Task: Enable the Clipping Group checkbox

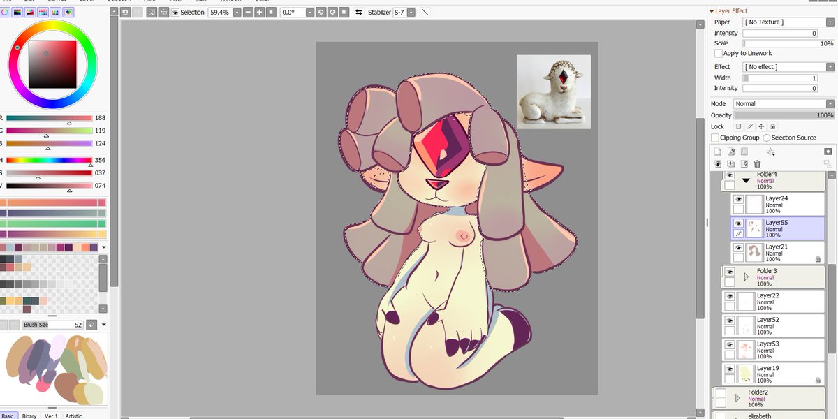Action: (714, 138)
